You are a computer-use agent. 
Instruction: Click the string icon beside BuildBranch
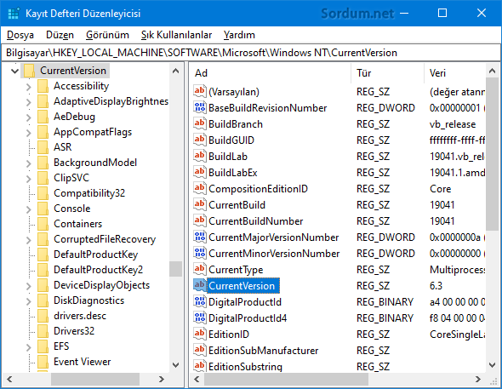(199, 123)
